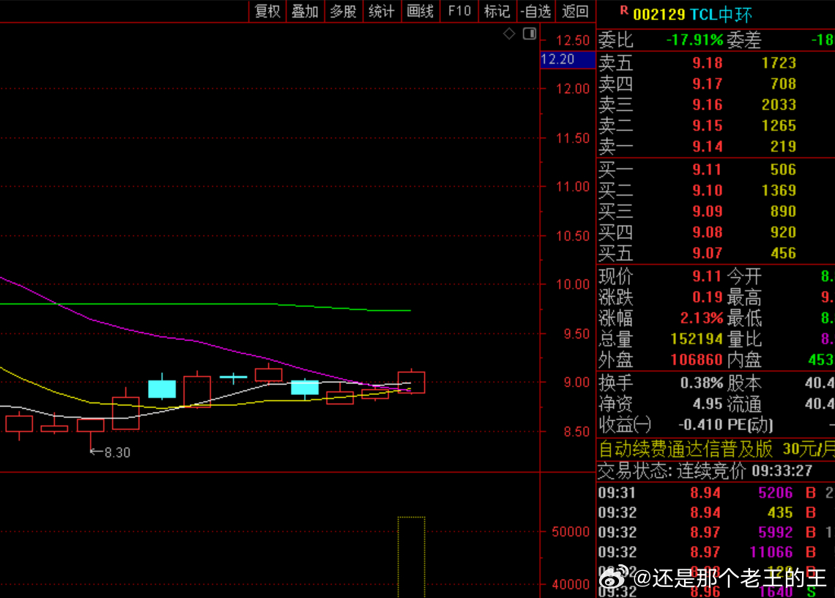Viewport: 835px width, 598px height.
Task: Select stock code 002129
Action: tap(658, 15)
